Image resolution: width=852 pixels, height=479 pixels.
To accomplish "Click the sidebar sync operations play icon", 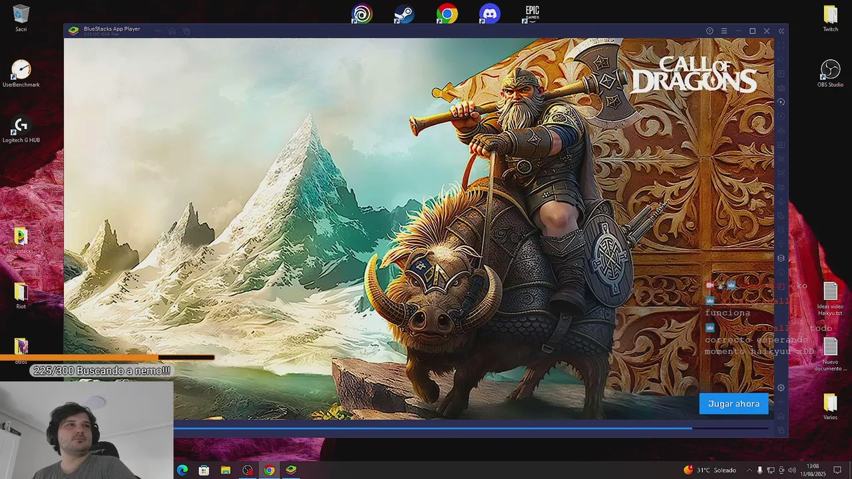I will pyautogui.click(x=781, y=102).
